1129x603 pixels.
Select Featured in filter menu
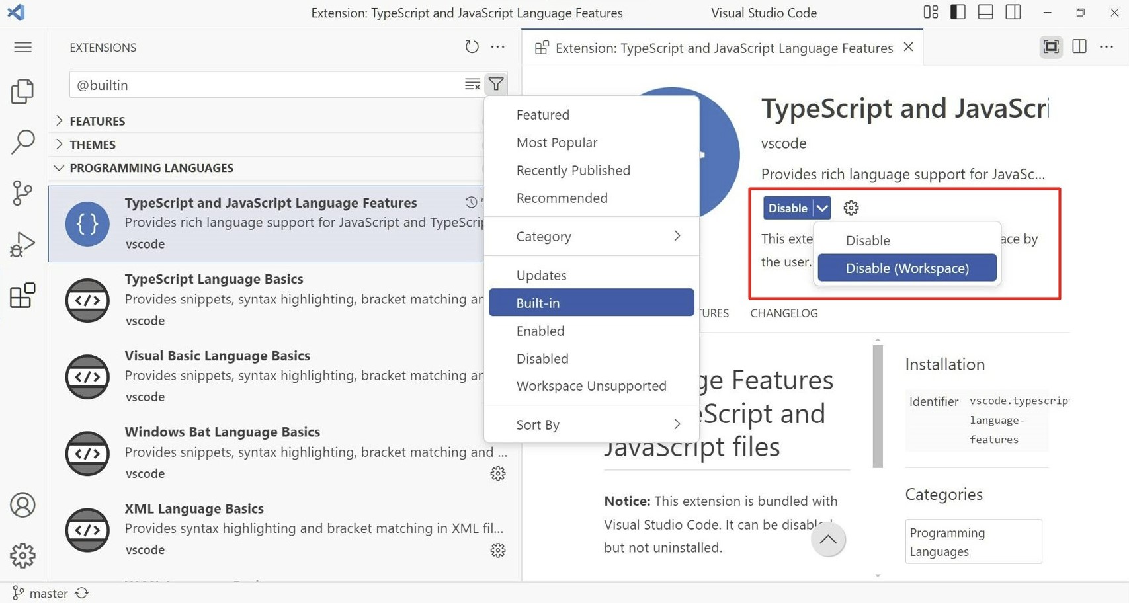coord(591,115)
